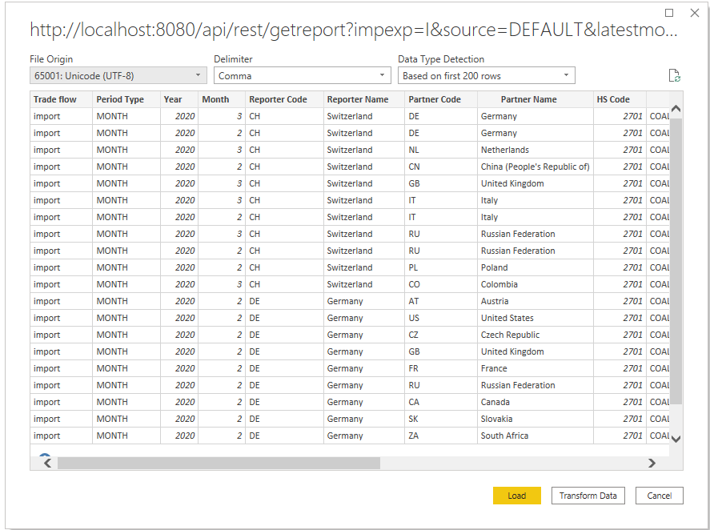Open the Delimiter Comma dropdown
The width and height of the screenshot is (710, 530).
point(302,75)
